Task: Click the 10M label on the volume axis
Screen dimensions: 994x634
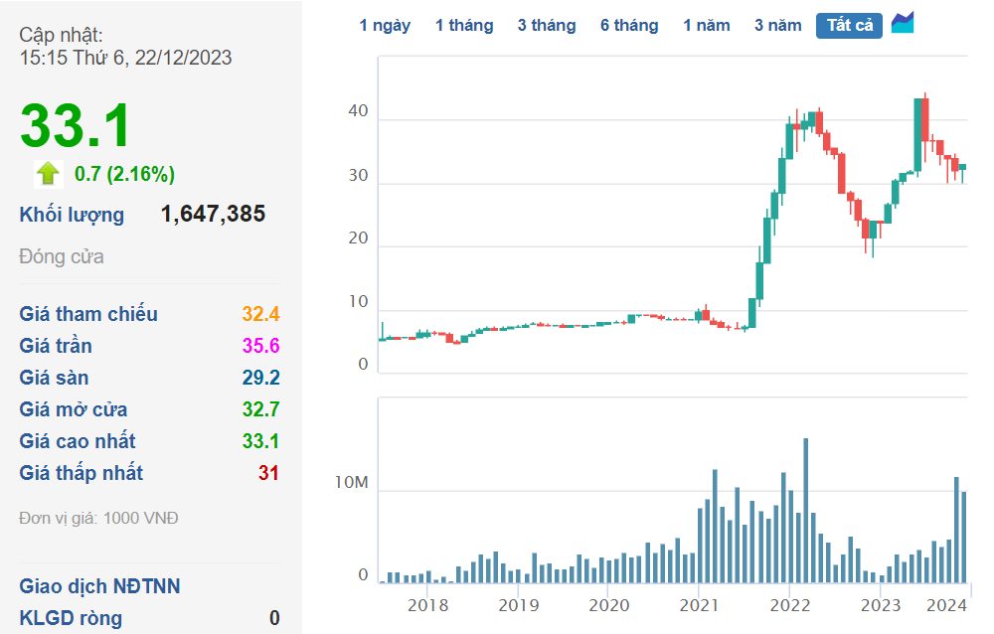Action: [350, 484]
